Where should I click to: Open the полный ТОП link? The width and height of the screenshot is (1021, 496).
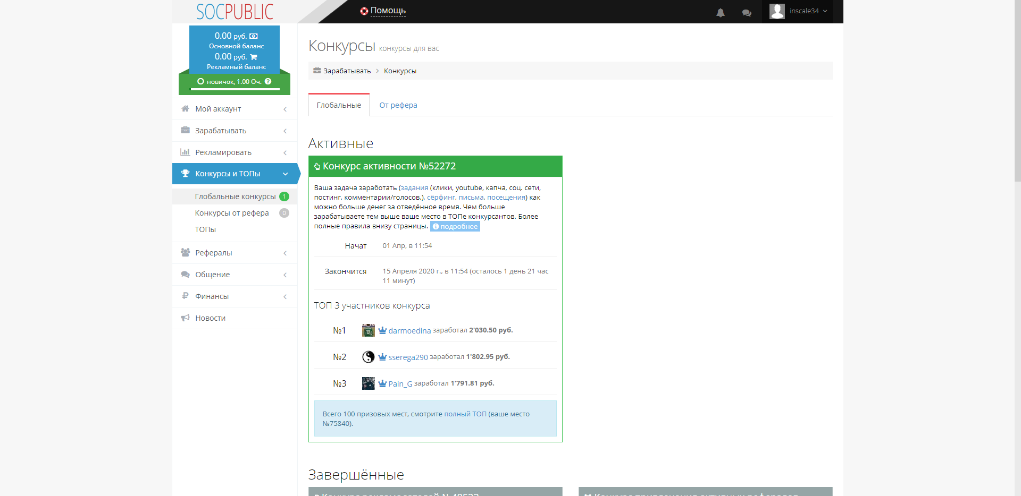465,414
